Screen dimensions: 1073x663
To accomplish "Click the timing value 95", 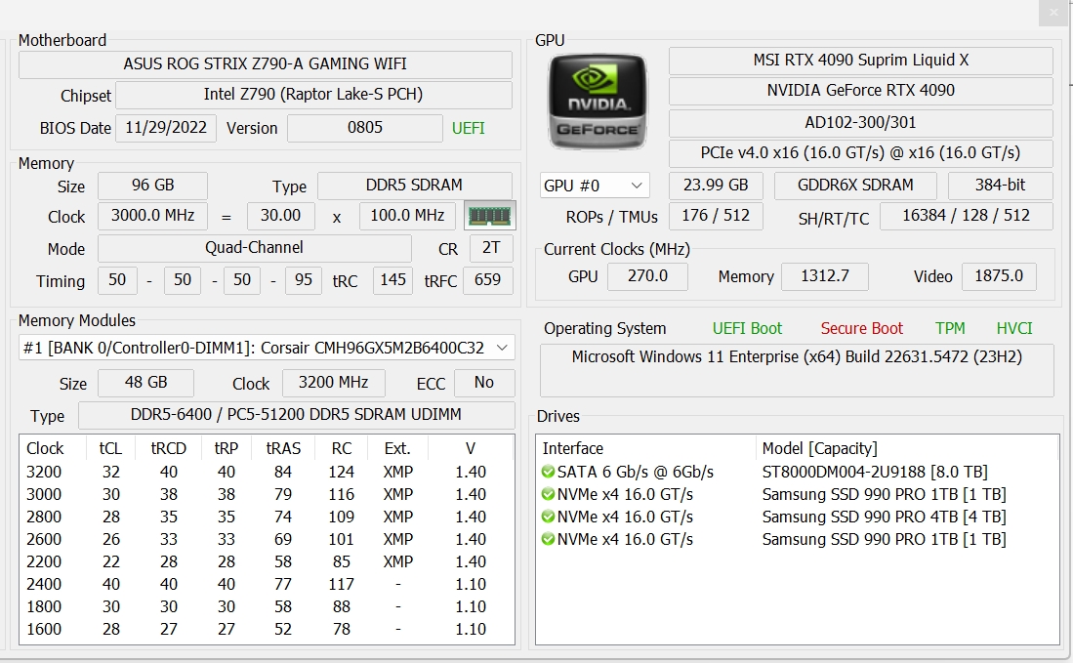I will [x=303, y=280].
